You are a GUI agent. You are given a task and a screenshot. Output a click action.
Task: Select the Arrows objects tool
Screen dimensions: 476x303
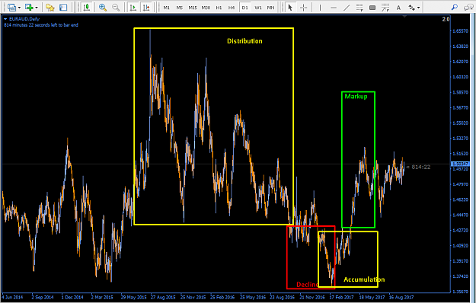(411, 8)
